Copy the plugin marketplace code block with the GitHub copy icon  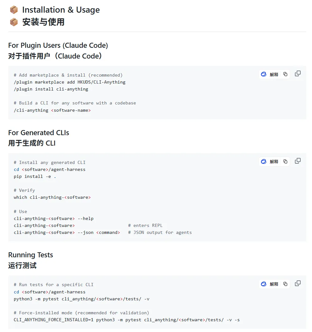click(297, 74)
